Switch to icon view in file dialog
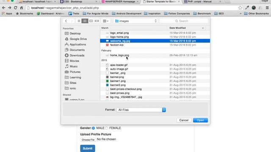The image size is (271, 152). 79,21
